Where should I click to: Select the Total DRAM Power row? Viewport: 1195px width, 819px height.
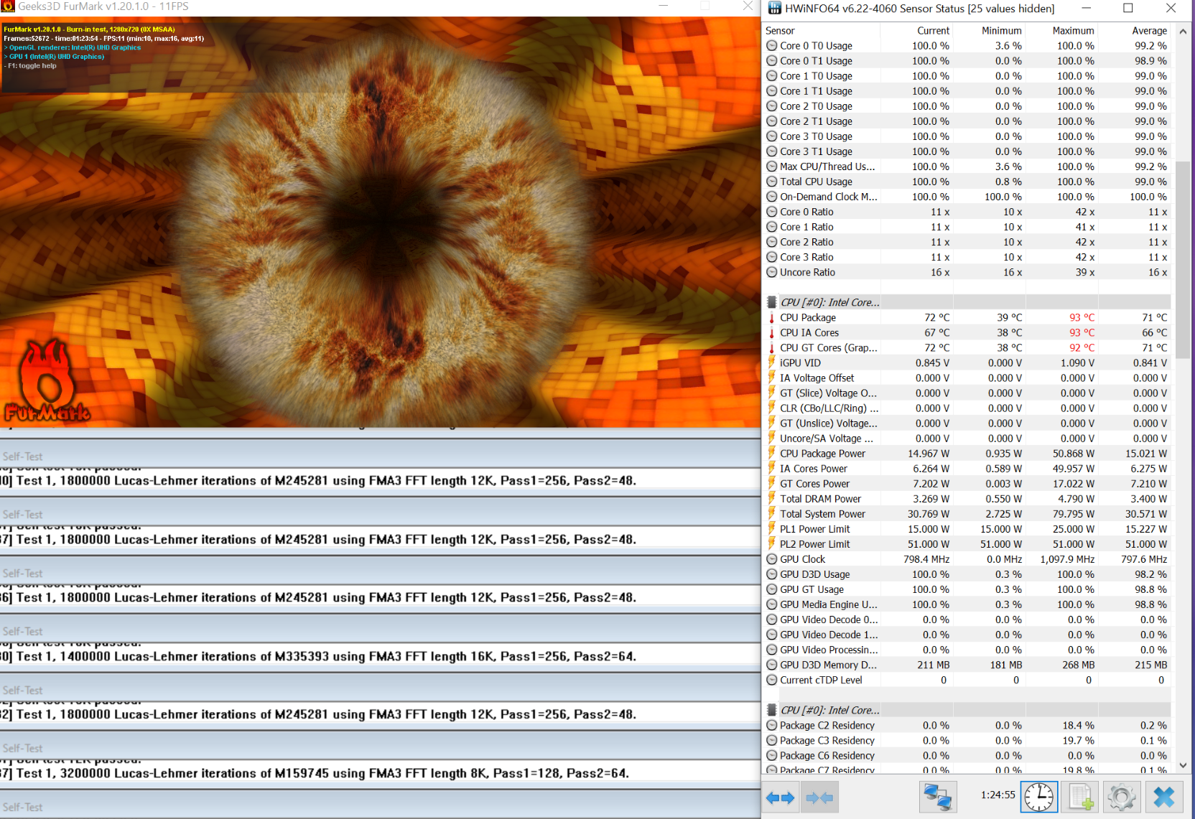coord(967,498)
